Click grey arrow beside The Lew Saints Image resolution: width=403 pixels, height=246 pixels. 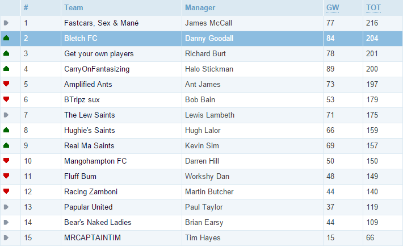pos(6,115)
